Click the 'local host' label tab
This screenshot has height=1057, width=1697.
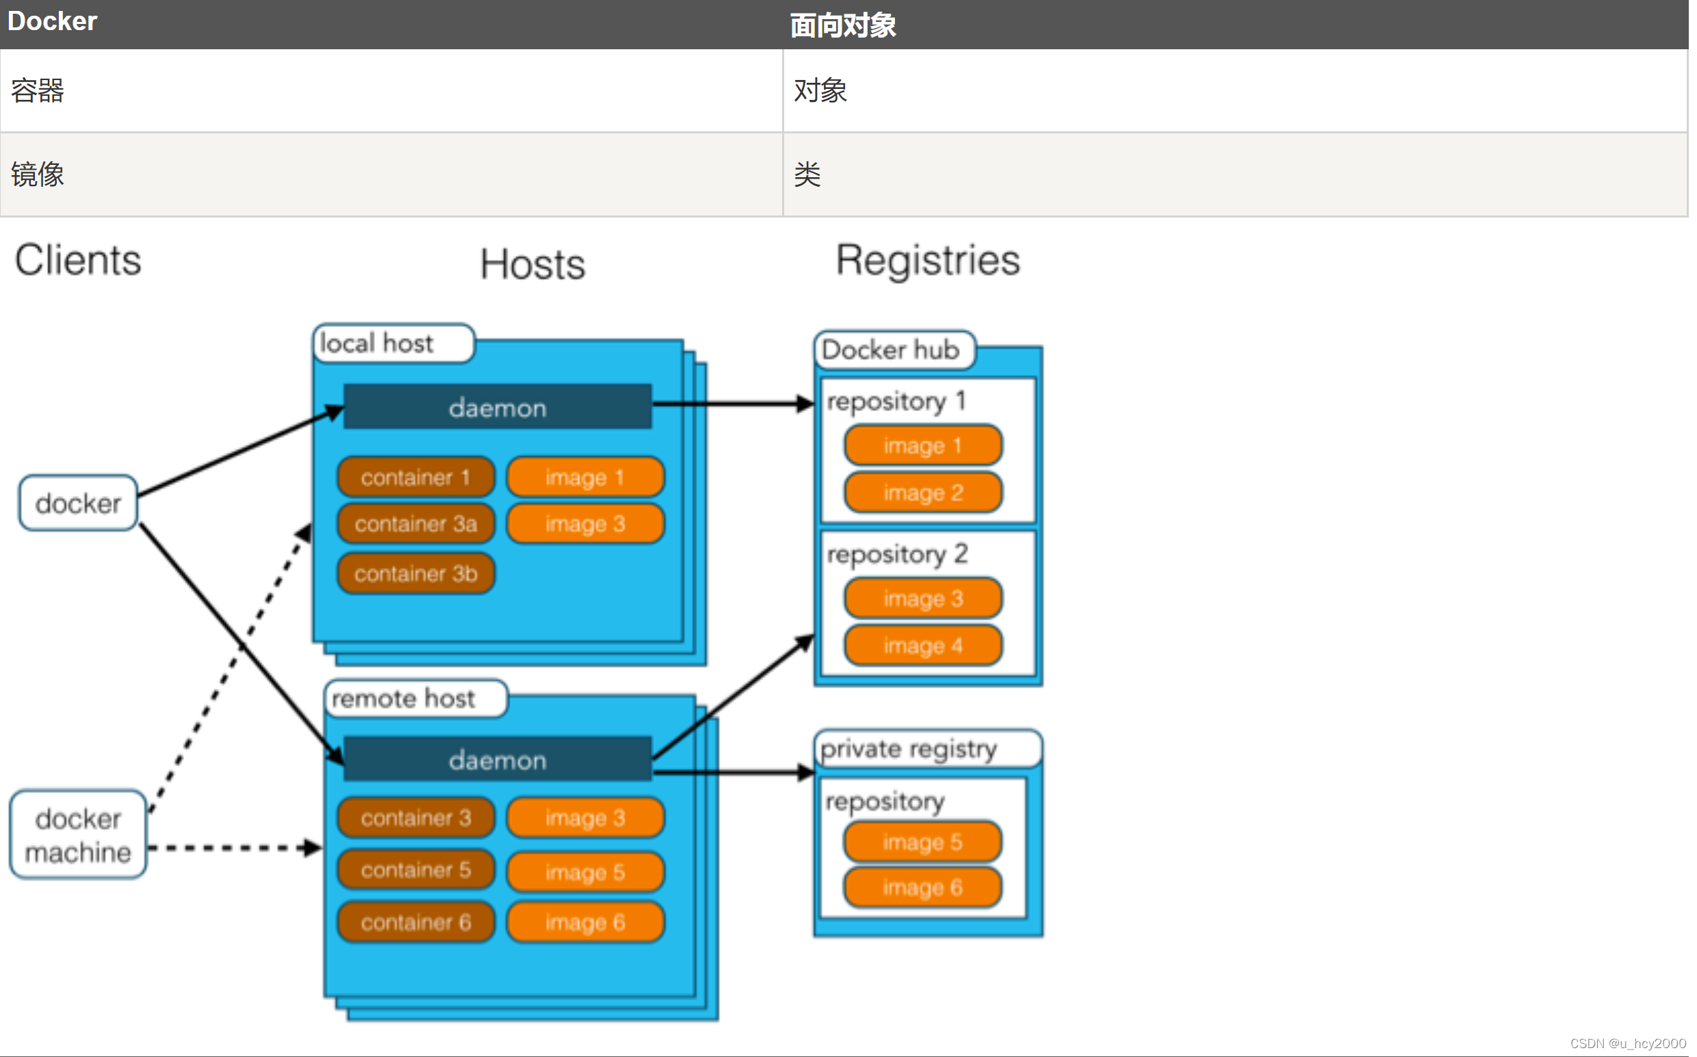pyautogui.click(x=393, y=343)
